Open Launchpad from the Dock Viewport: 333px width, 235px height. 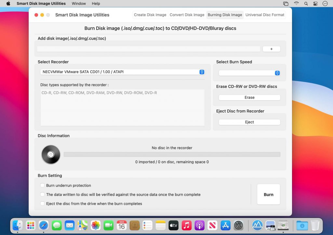(x=31, y=225)
